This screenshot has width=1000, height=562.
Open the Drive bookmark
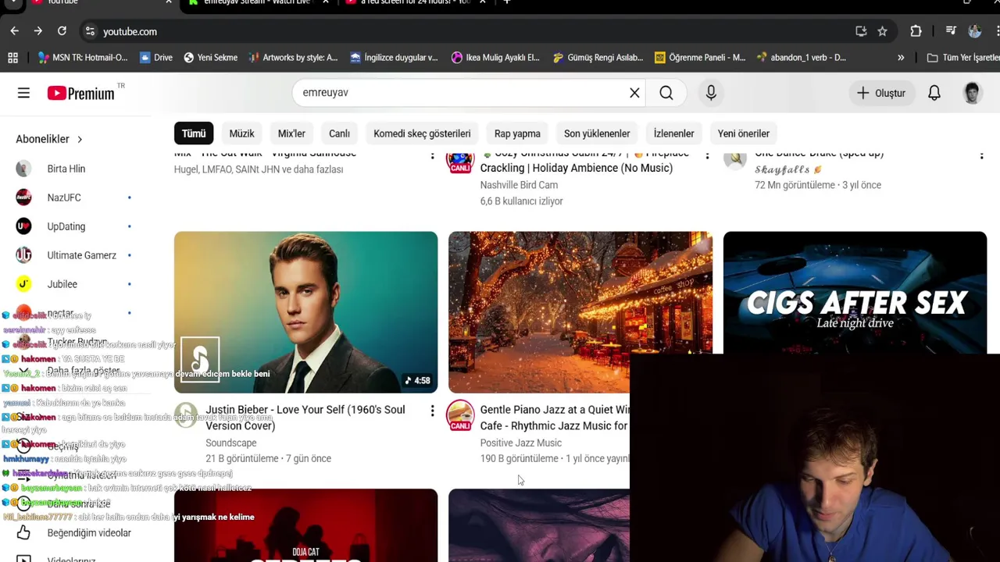[x=156, y=57]
